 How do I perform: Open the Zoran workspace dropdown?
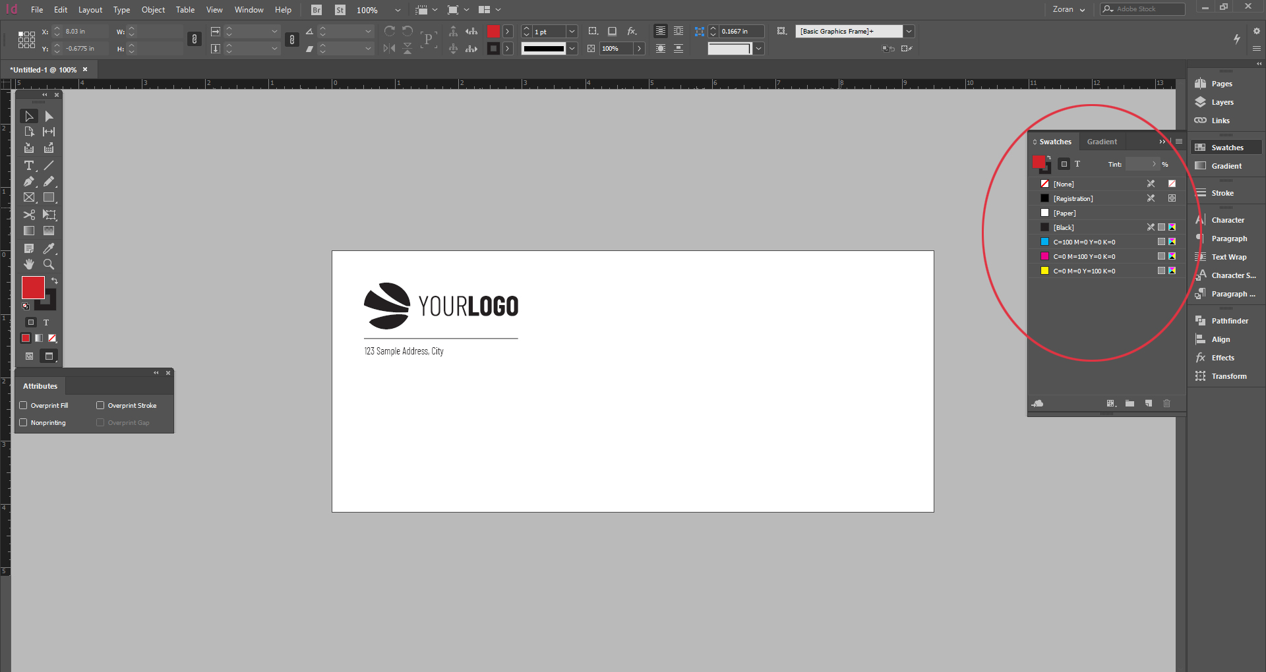pos(1068,9)
